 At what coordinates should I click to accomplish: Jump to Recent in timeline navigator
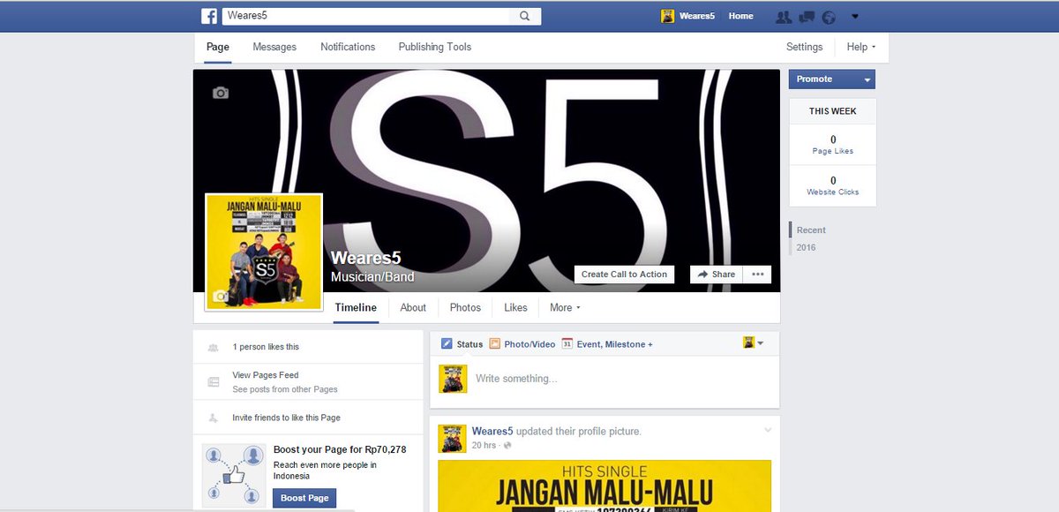811,230
